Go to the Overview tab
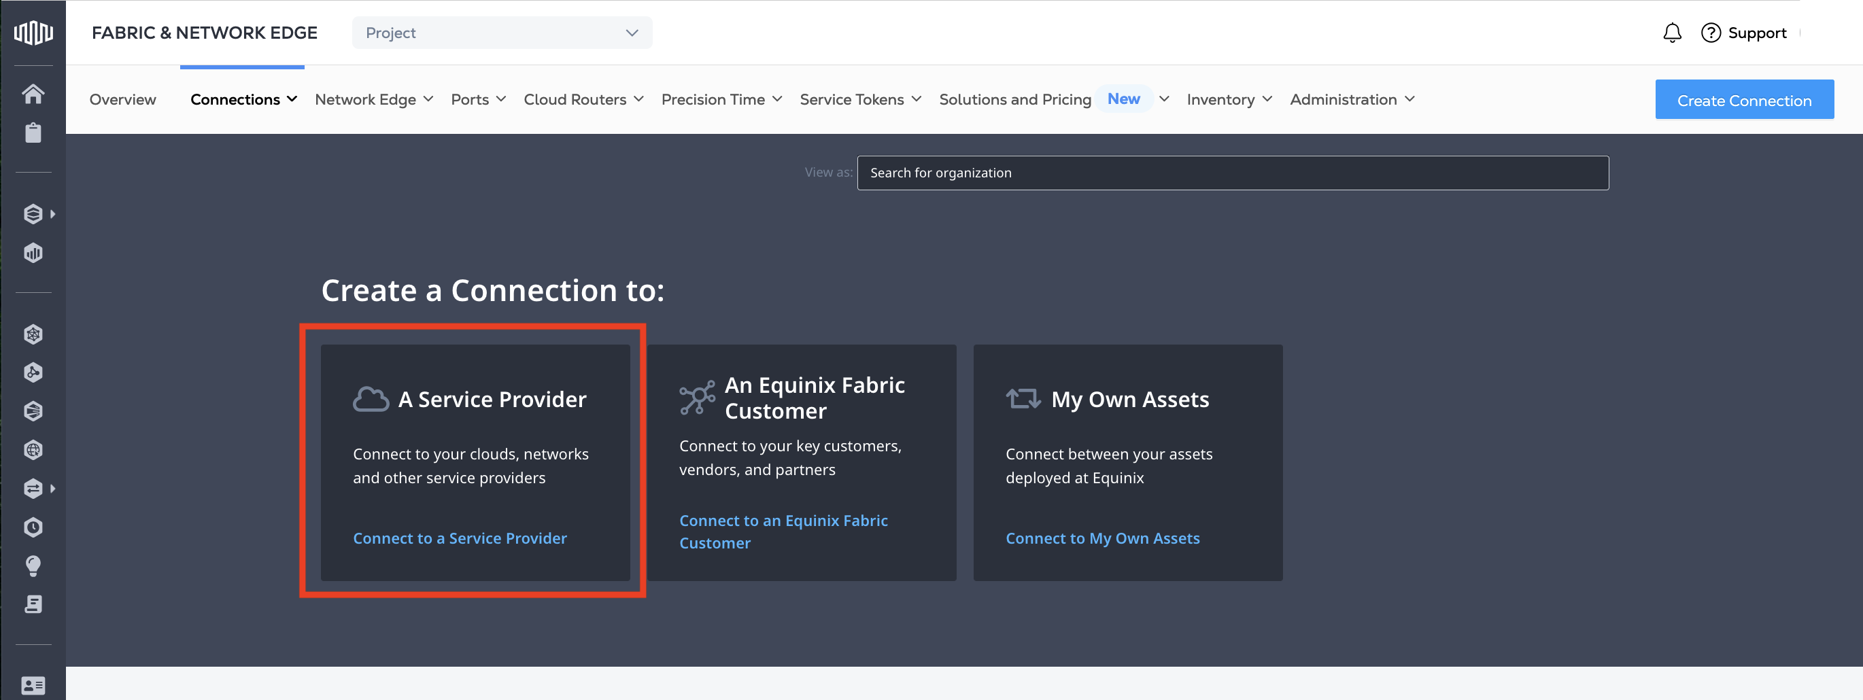This screenshot has width=1863, height=700. pyautogui.click(x=123, y=99)
